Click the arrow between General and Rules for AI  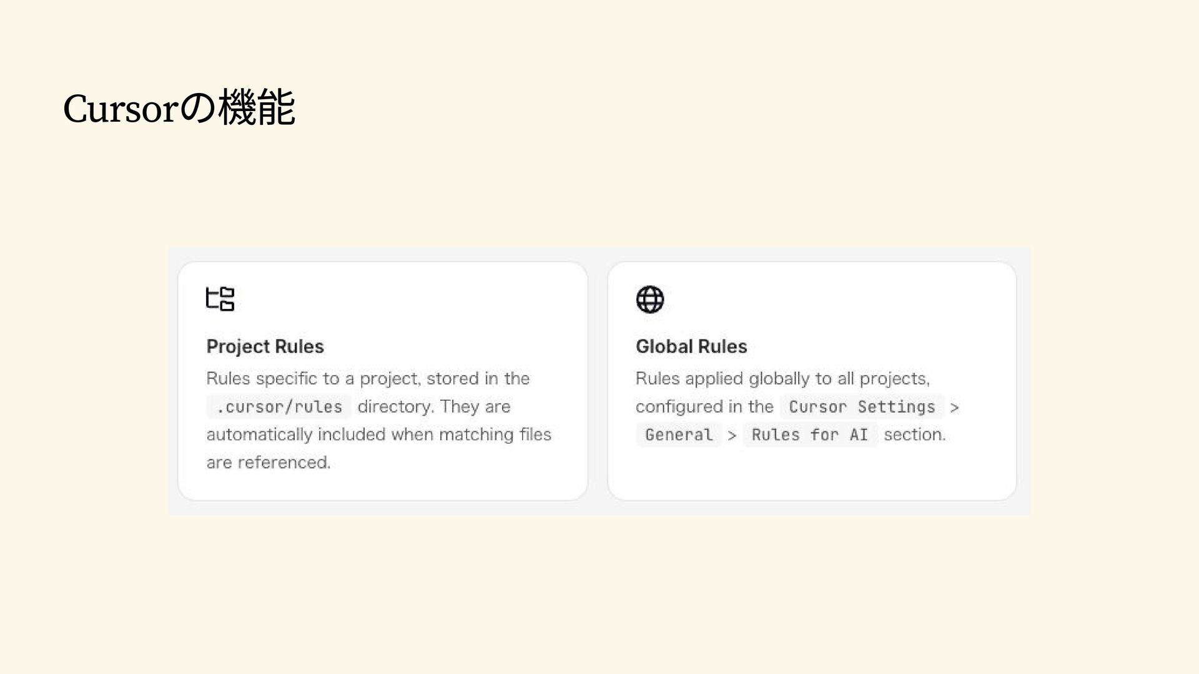point(732,436)
